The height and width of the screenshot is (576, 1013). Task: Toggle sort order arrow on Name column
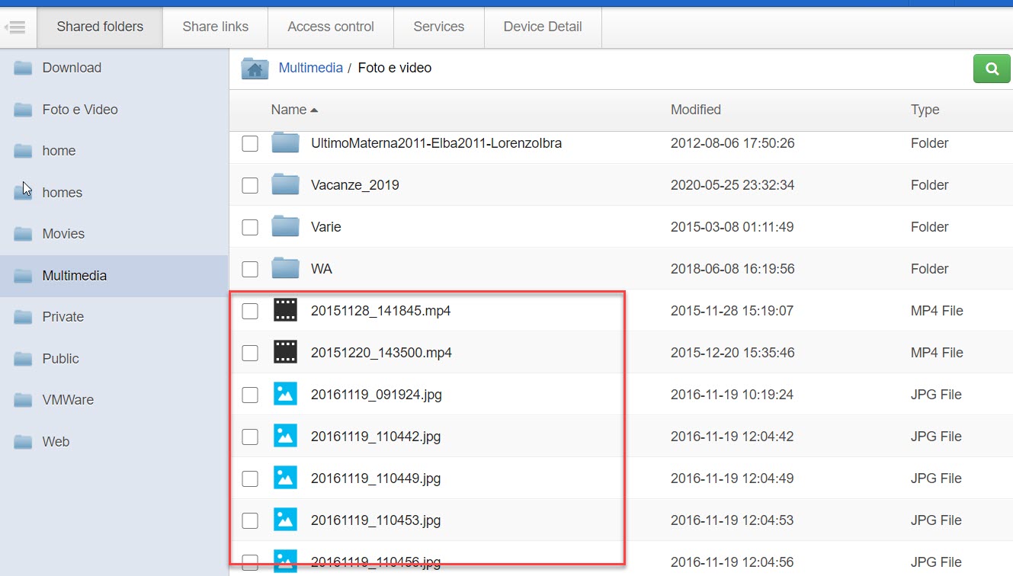(314, 110)
